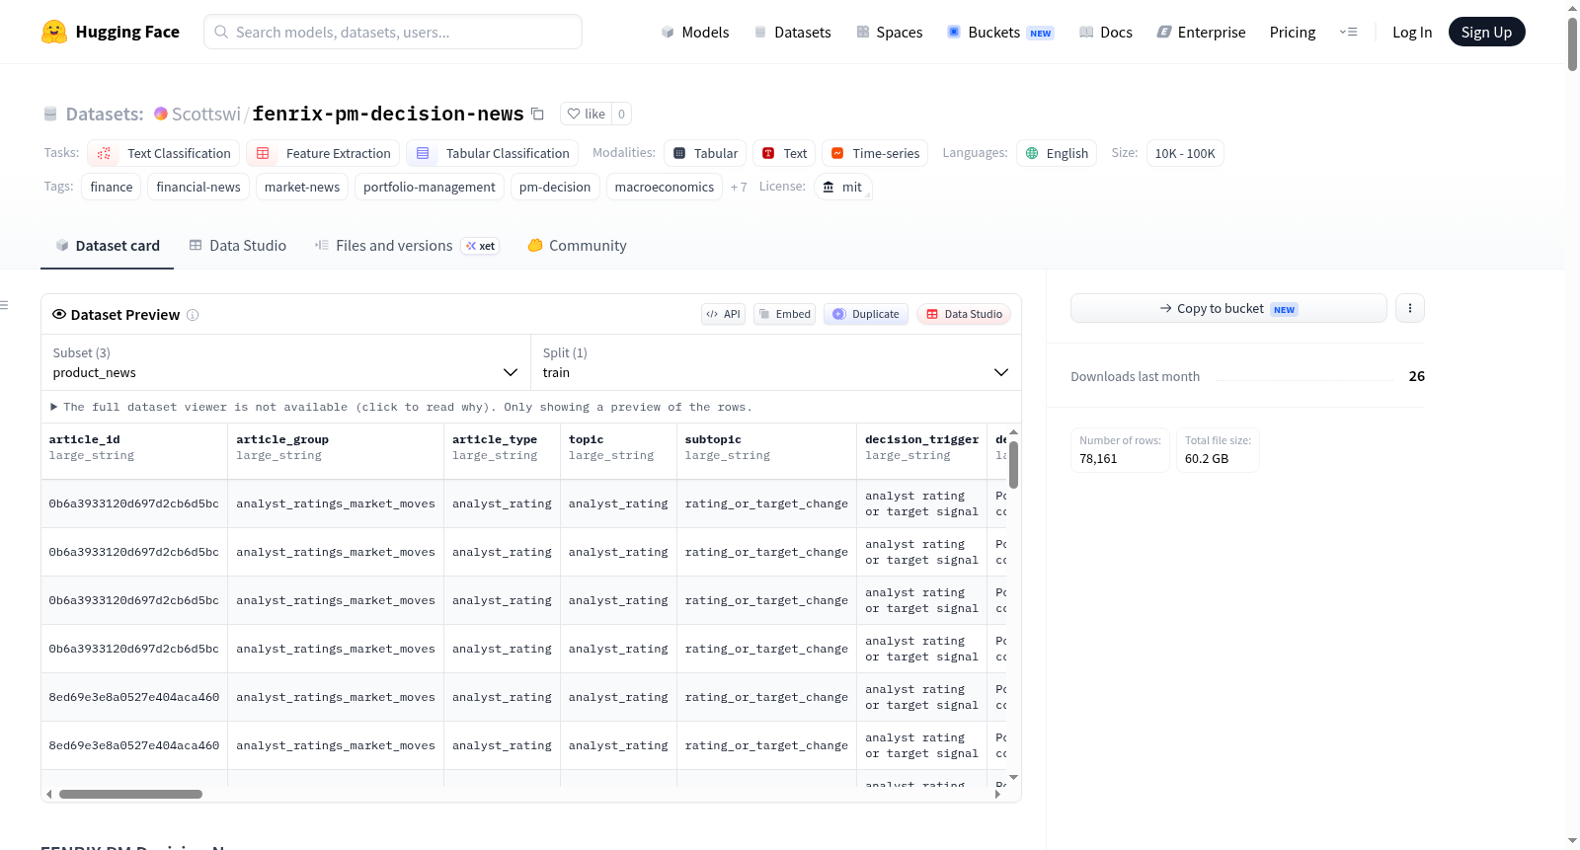Viewport: 1580px width, 850px height.
Task: Open the three-dot menu beside Copy to bucket
Action: 1409,308
